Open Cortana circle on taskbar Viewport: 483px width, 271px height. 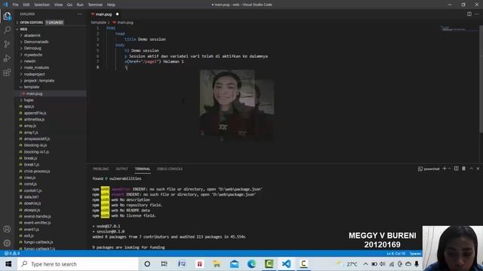pyautogui.click(x=147, y=264)
